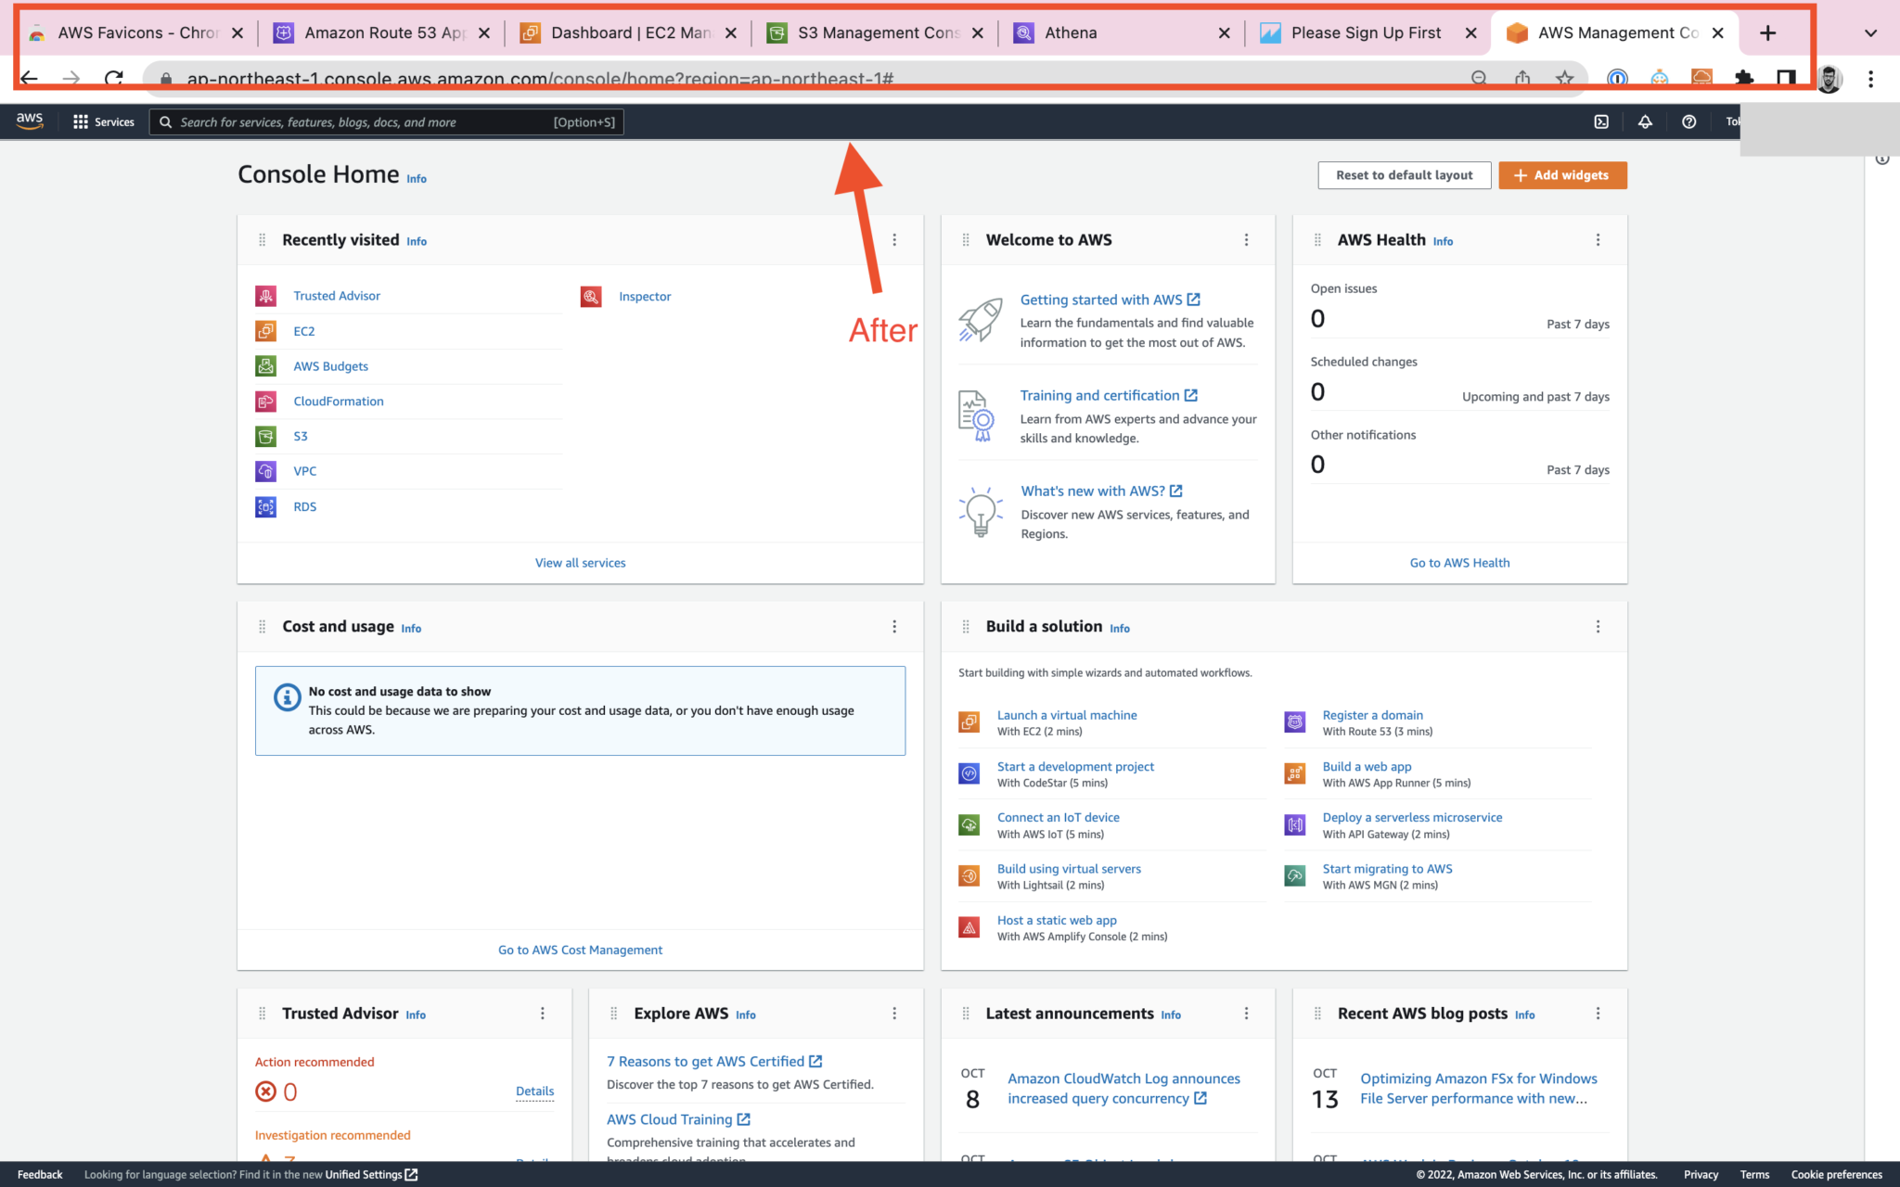The image size is (1900, 1187).
Task: Switch to the Athena tab
Action: (1069, 32)
